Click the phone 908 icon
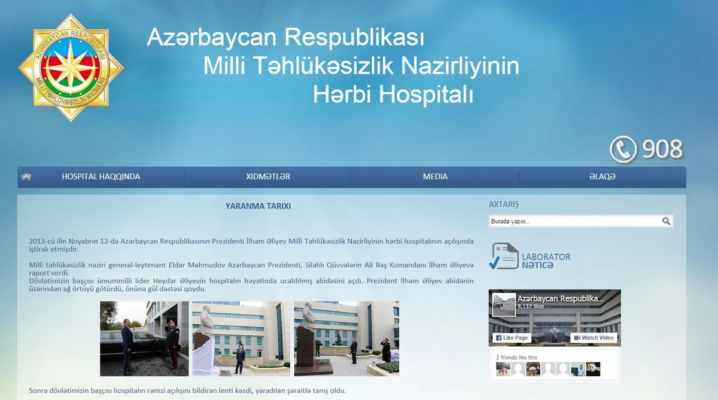The height and width of the screenshot is (400, 718). 623,149
